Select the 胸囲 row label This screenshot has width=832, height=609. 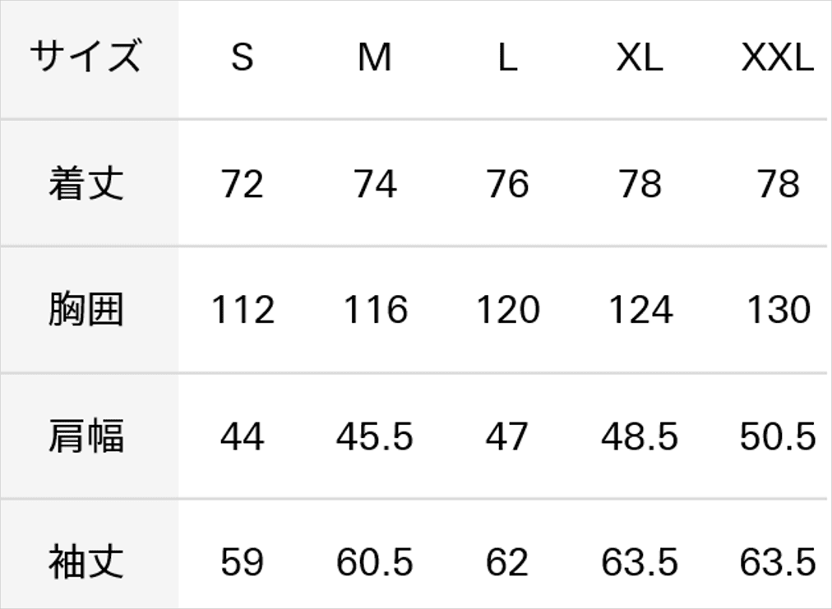click(x=86, y=309)
